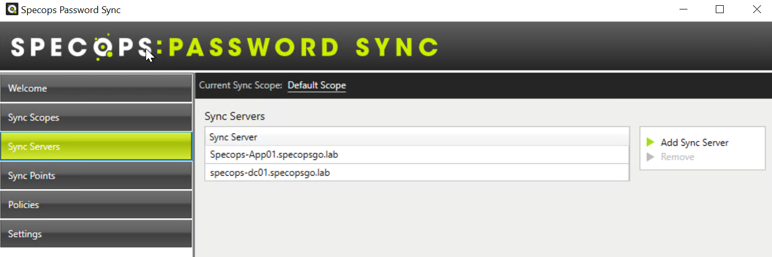Close the Specops Password Sync window
Screen dimensions: 772x257
point(756,9)
